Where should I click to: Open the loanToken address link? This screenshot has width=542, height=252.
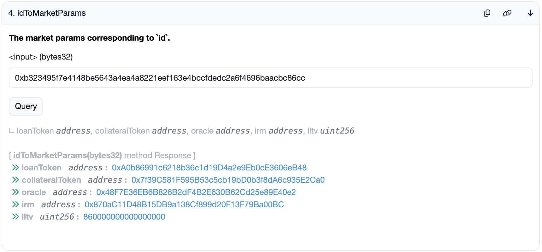209,168
